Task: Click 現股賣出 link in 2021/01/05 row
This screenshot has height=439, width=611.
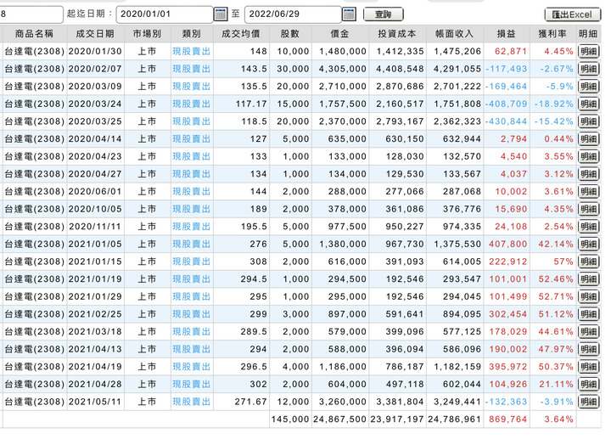Action: pyautogui.click(x=191, y=245)
